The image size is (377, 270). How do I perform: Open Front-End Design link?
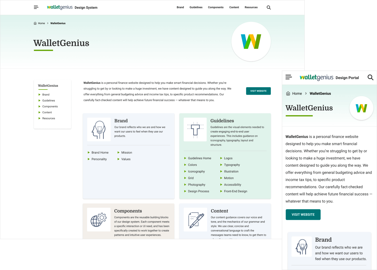point(235,191)
